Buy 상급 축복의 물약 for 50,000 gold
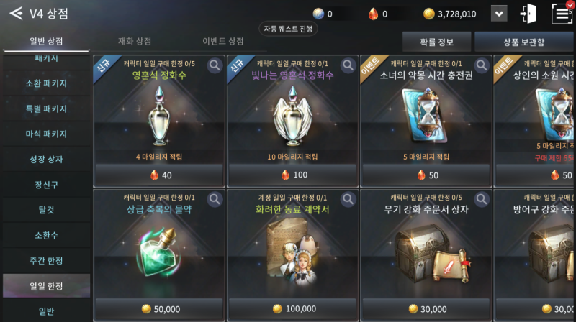 click(159, 309)
